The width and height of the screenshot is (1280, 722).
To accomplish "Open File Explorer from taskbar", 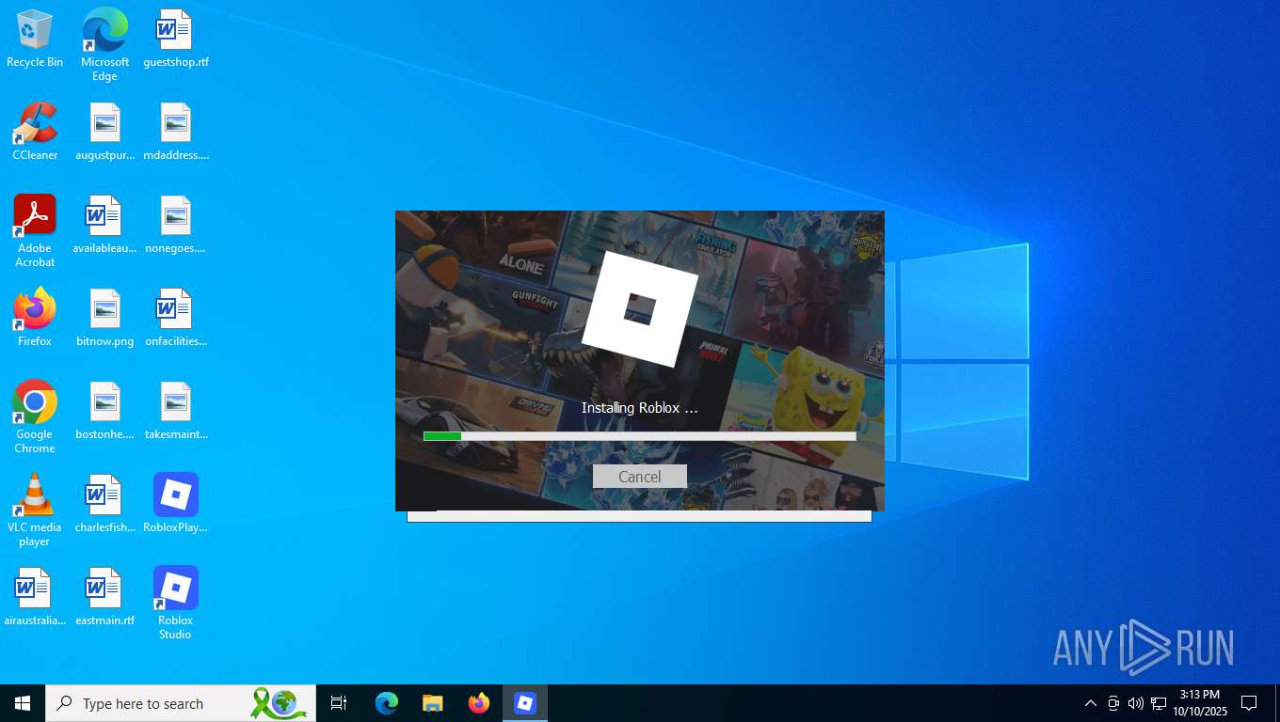I will click(x=433, y=703).
